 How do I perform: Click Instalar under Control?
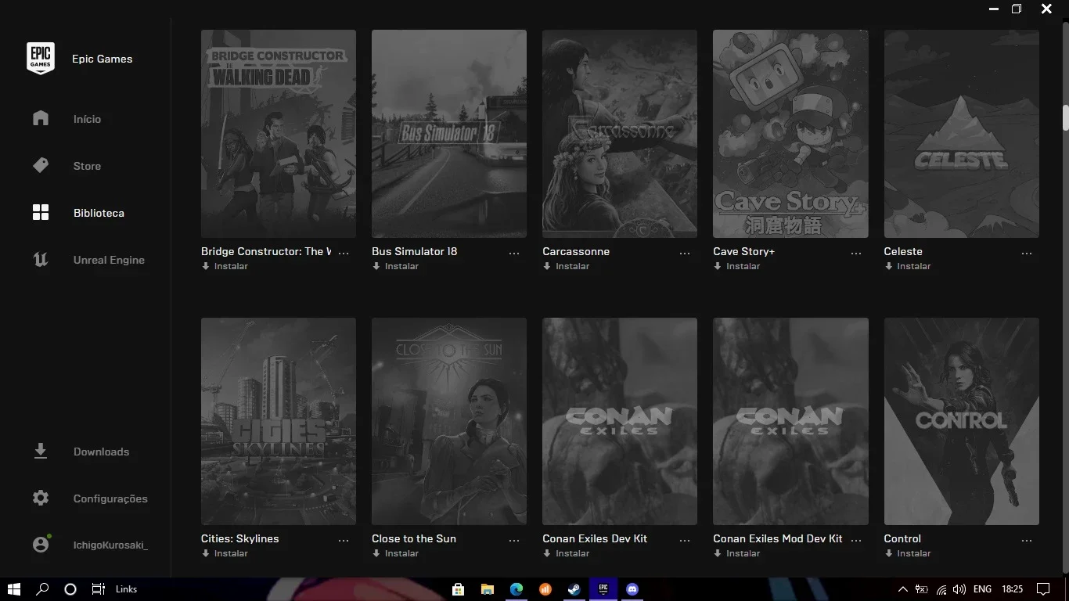coord(908,553)
